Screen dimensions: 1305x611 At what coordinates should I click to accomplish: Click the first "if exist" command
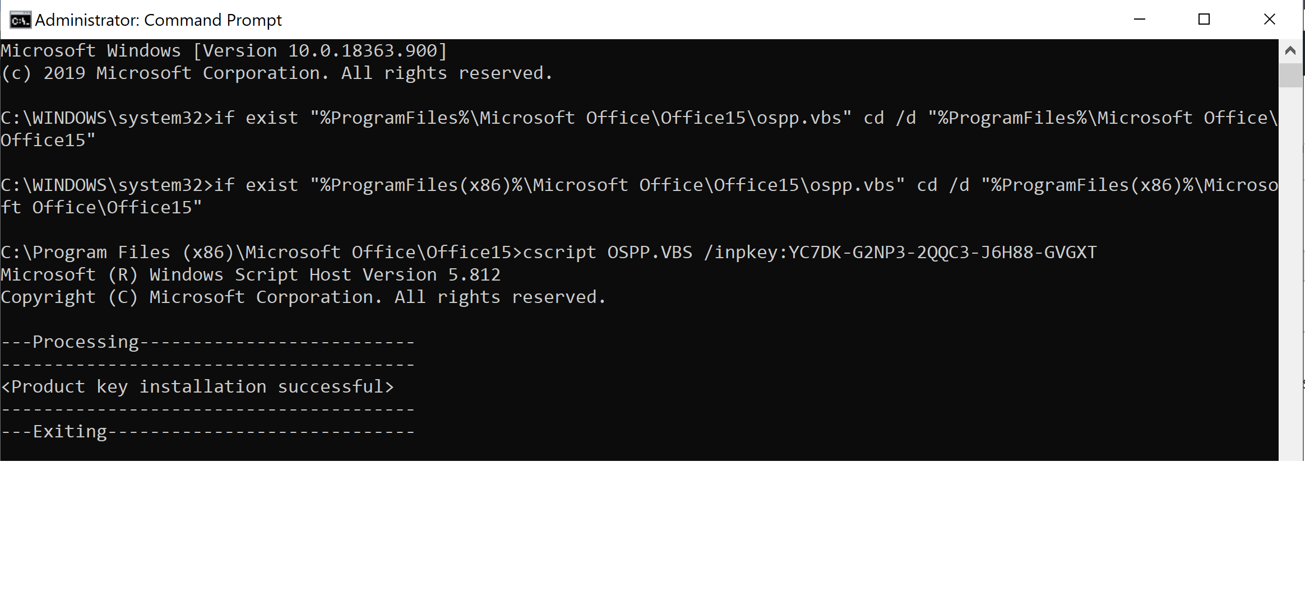[x=256, y=118]
